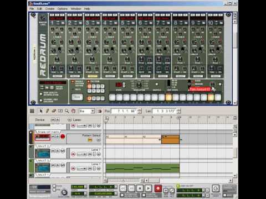The width and height of the screenshot is (266, 199).
Task: Select the orange pattern clip on Snare track
Action: click(x=170, y=139)
